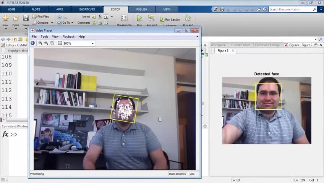Minimize the ribbon toolstrip arrow
The image size is (324, 183).
[x=321, y=9]
